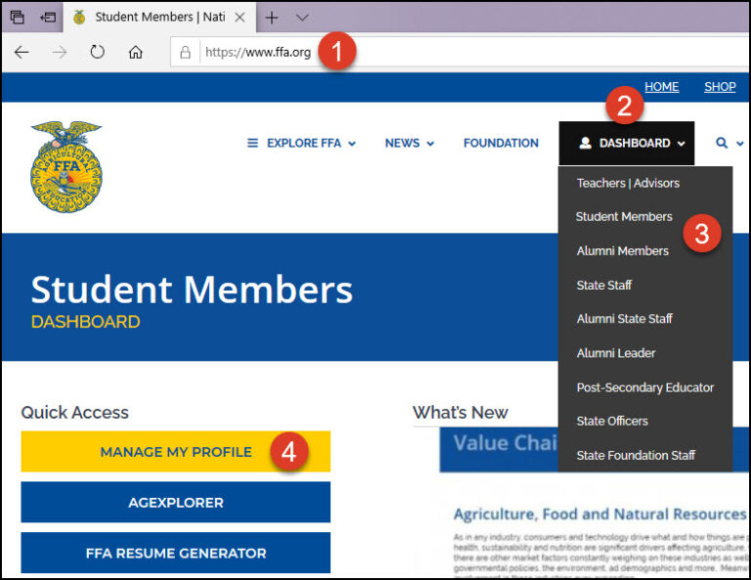
Task: Close the Student Members tab
Action: [240, 18]
